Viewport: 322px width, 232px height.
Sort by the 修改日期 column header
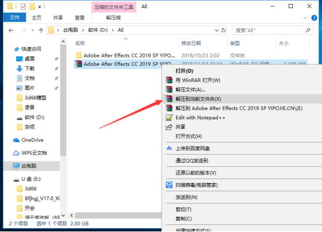(191, 43)
